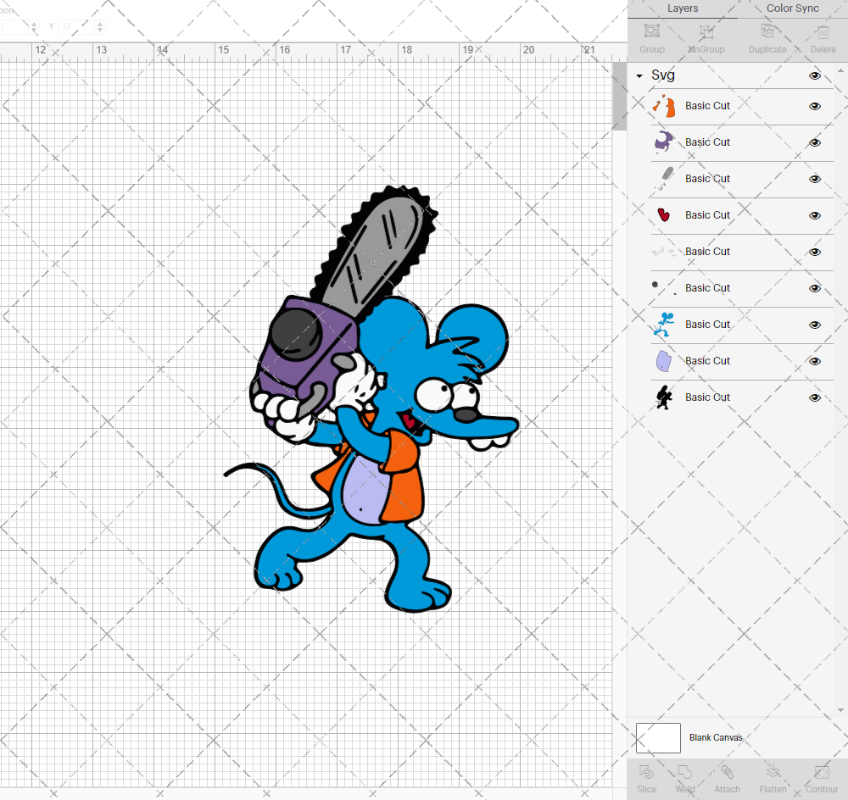This screenshot has height=800, width=848.
Task: Hide the topmost Basic Cut layer
Action: (x=814, y=106)
